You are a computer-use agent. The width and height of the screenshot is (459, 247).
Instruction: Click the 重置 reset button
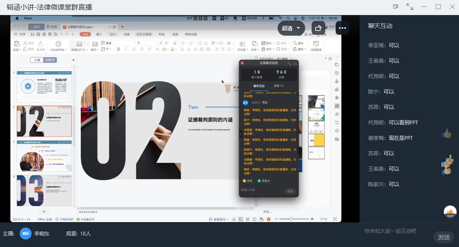click(106, 43)
